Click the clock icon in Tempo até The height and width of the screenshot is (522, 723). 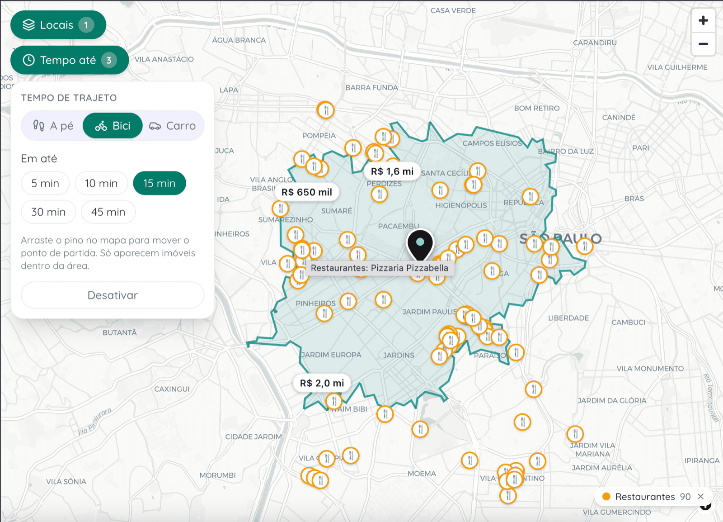click(x=28, y=60)
